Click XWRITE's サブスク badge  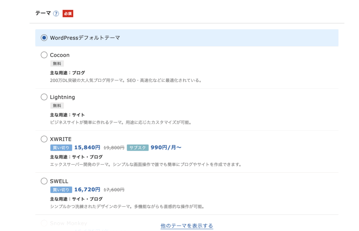pyautogui.click(x=137, y=148)
